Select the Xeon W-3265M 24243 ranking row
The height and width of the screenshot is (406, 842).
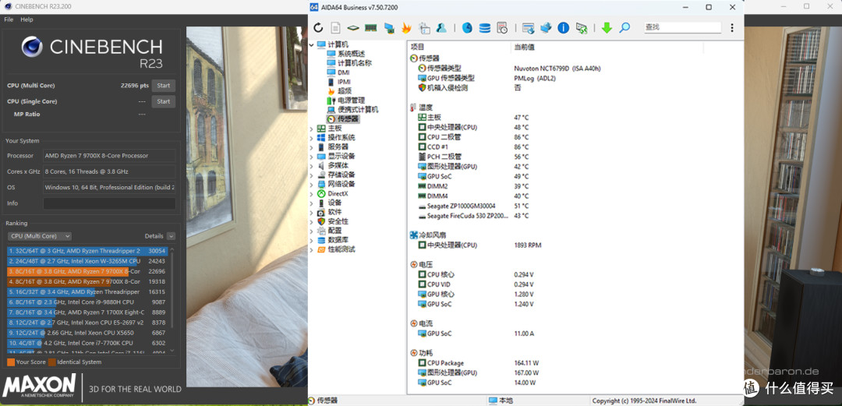[88, 261]
